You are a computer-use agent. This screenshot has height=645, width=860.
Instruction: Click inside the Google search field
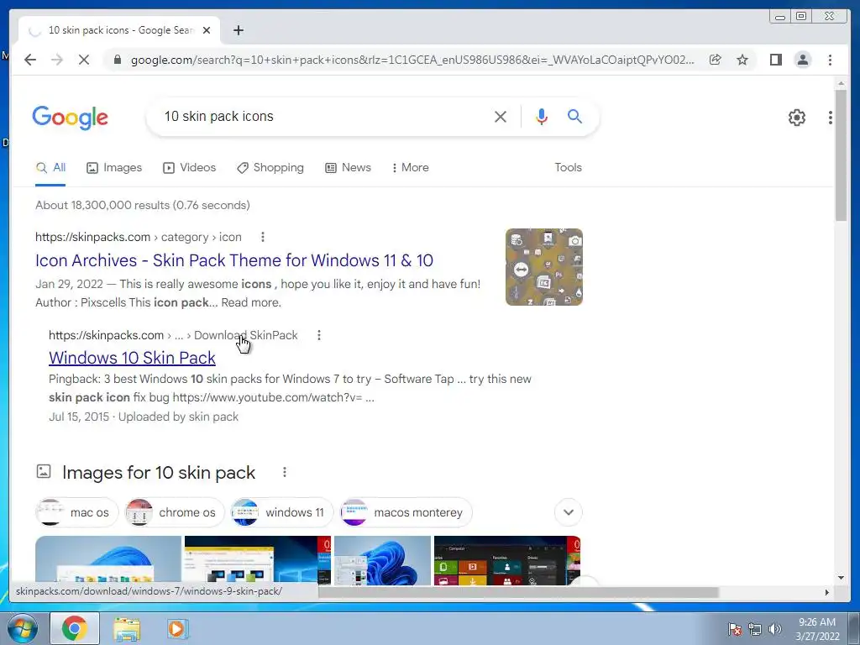323,116
